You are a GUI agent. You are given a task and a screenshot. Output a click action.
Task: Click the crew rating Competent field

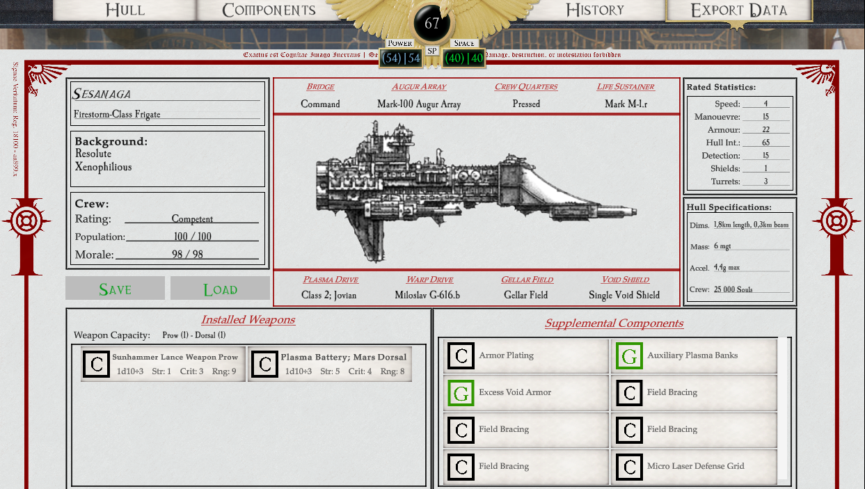[192, 218]
